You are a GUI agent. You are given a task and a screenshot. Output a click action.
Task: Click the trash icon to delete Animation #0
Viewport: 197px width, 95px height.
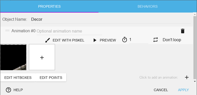183,31
